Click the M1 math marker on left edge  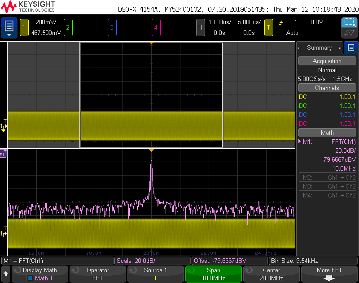(x=3, y=154)
